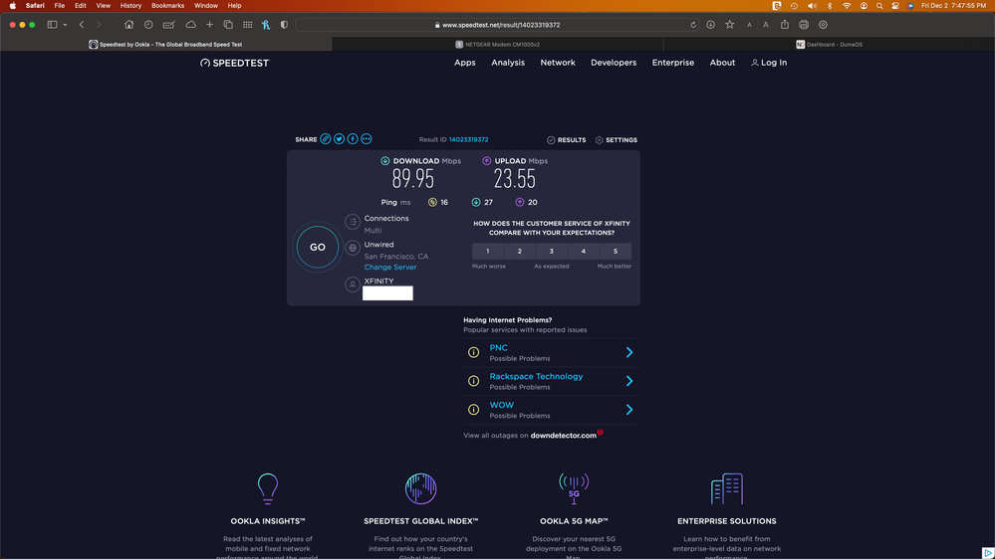This screenshot has height=559, width=995.
Task: Rate Xfinity customer service 4
Action: (584, 251)
